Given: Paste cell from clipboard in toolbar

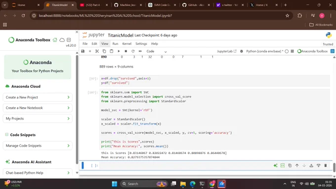Looking at the screenshot, I should point(112,51).
